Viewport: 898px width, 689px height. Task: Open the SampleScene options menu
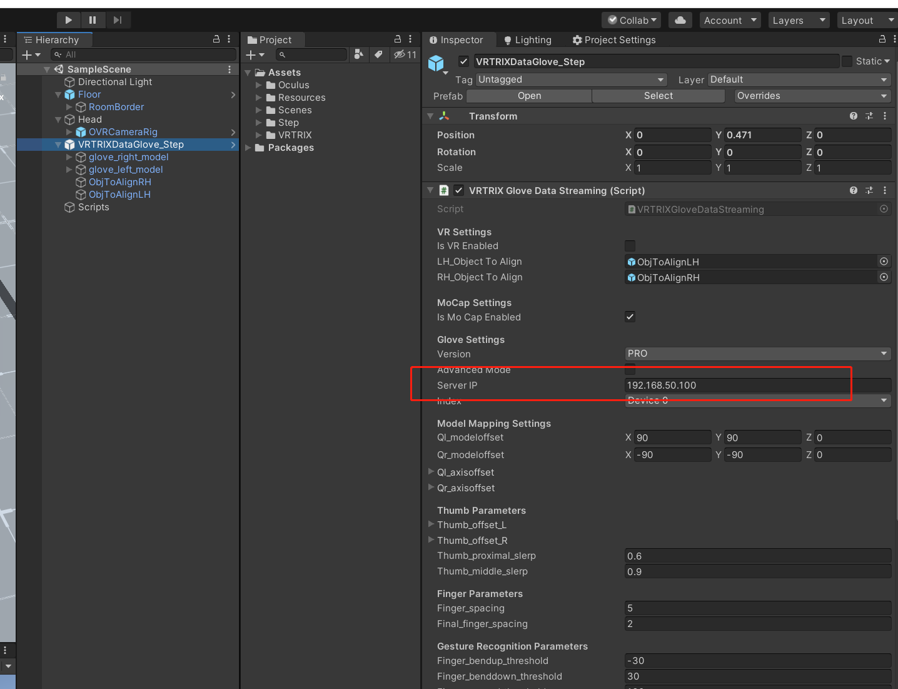coord(230,69)
